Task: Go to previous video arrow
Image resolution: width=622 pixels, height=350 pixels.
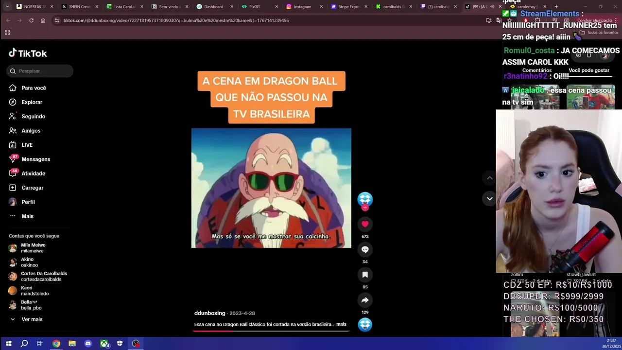Action: [x=490, y=178]
